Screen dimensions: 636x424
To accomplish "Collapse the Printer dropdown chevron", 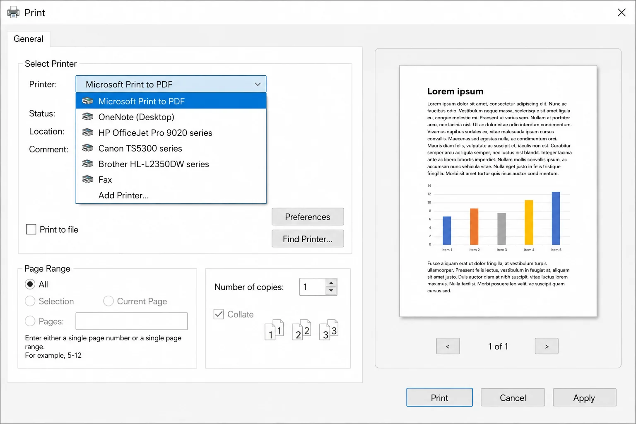I will click(258, 84).
